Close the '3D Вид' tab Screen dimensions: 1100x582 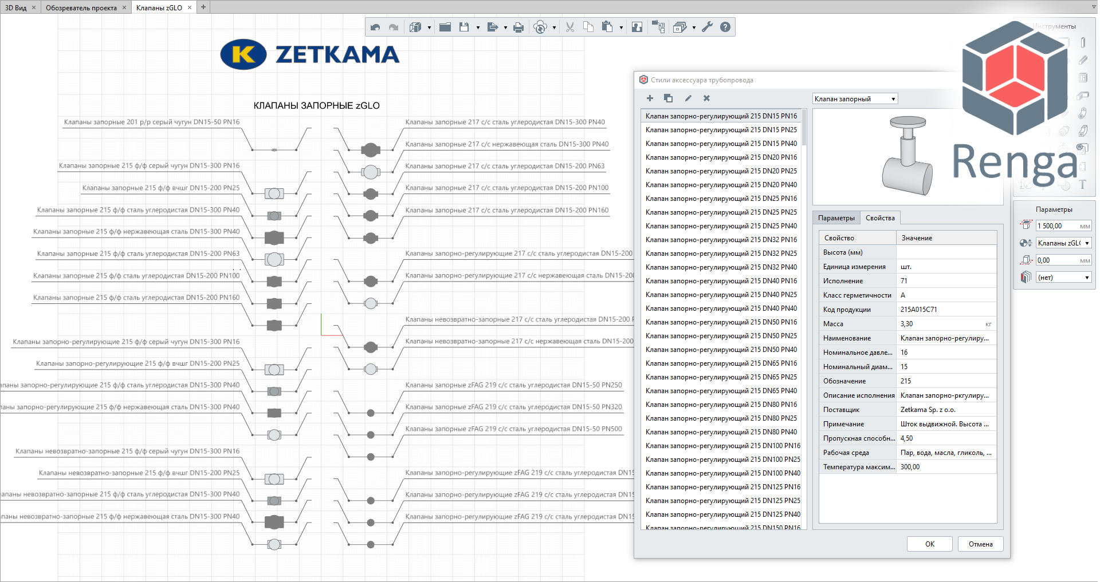point(34,8)
